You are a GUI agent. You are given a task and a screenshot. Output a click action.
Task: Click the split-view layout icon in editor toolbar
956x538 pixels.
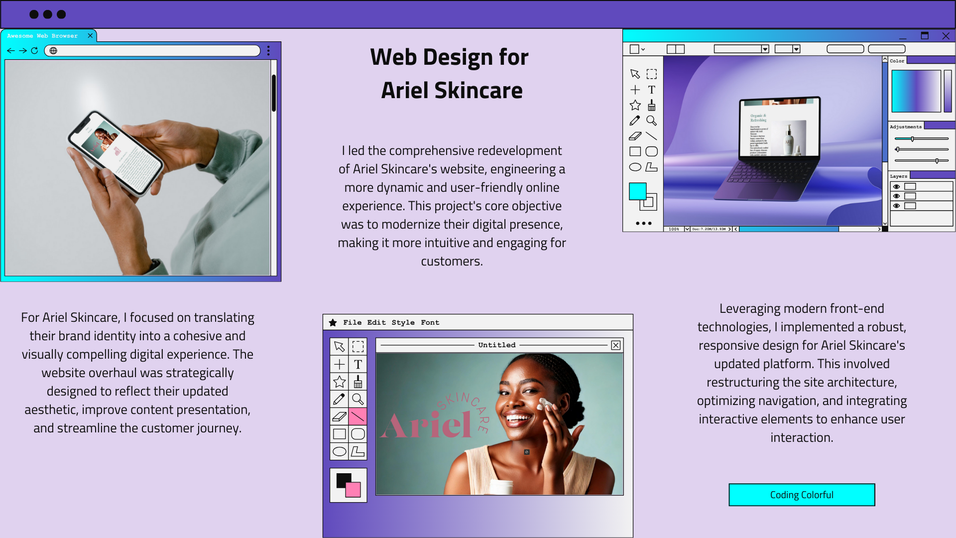[676, 49]
